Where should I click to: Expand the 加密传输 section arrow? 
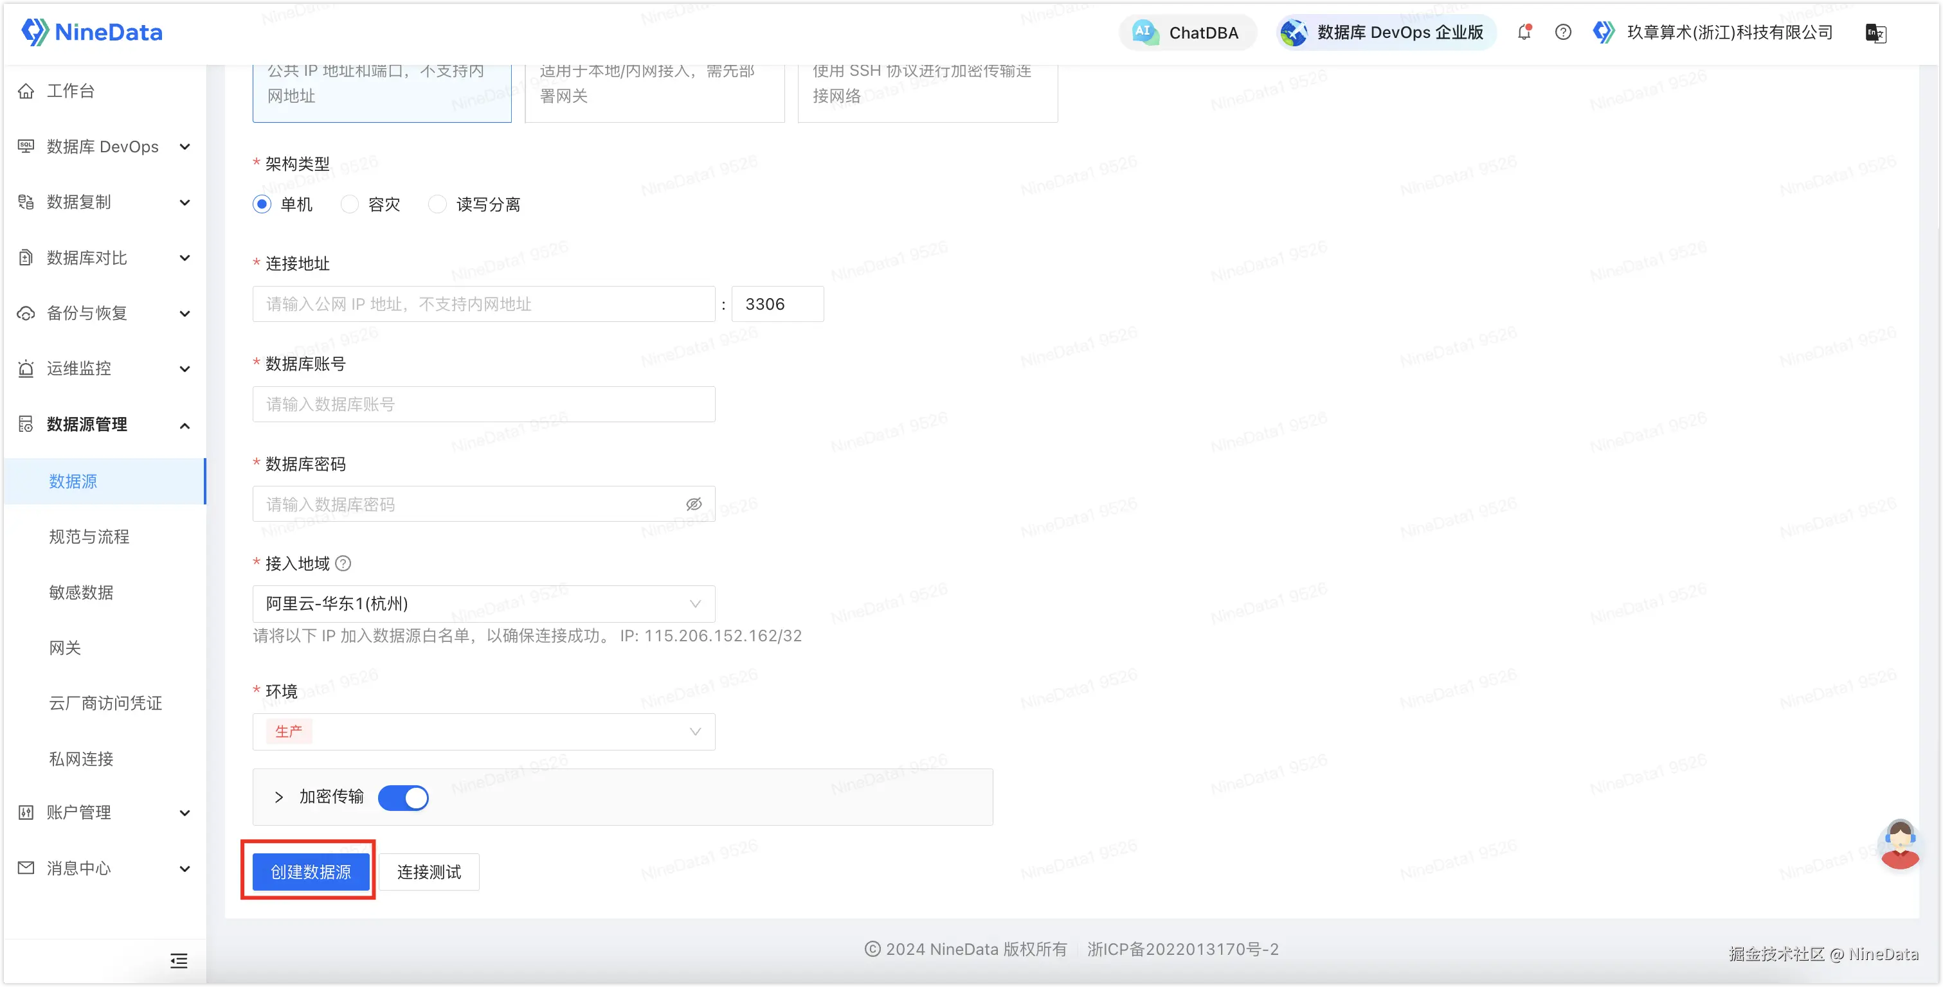(x=279, y=797)
